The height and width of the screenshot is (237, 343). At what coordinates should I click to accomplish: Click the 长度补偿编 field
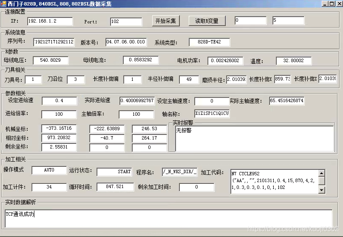132,80
